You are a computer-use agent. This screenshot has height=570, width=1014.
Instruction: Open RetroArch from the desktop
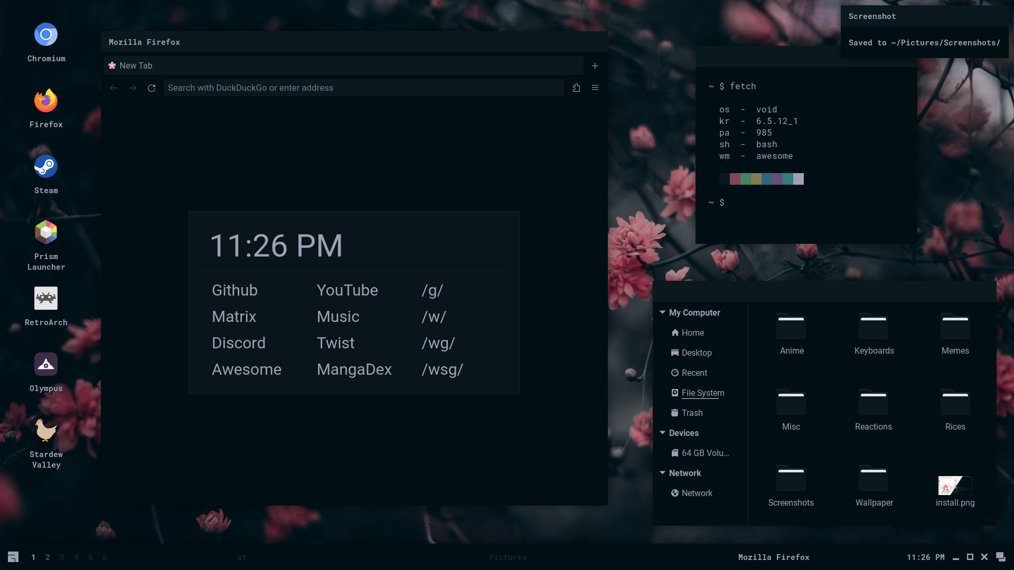tap(46, 298)
